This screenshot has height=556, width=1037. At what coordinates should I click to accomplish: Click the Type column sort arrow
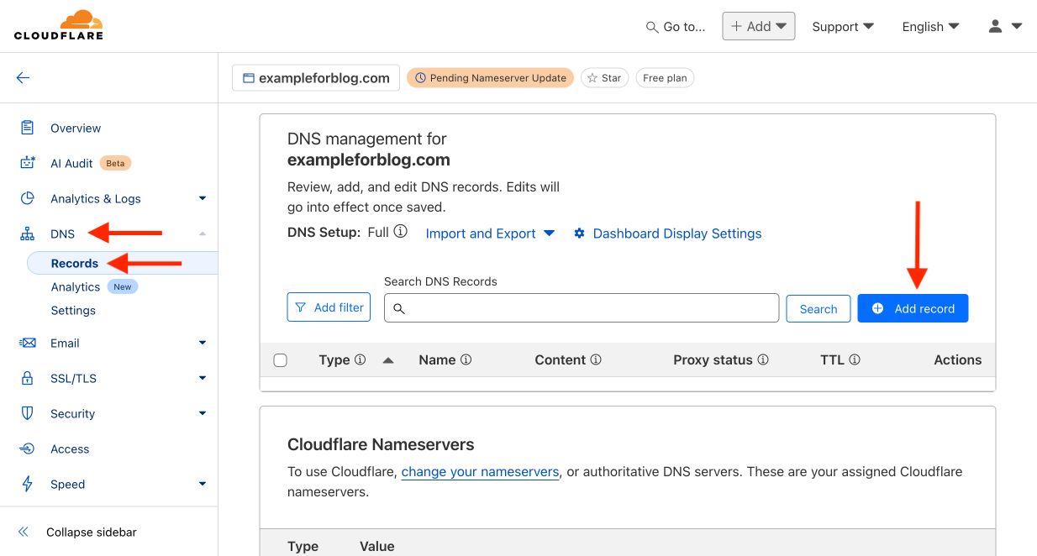(388, 359)
